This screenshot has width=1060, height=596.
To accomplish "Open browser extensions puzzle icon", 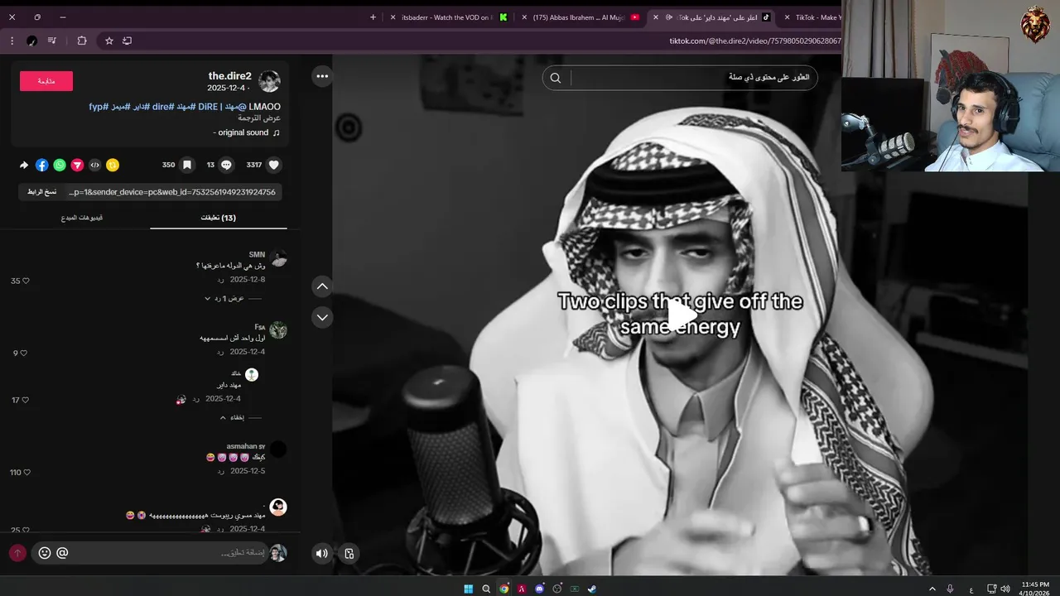I will point(82,41).
